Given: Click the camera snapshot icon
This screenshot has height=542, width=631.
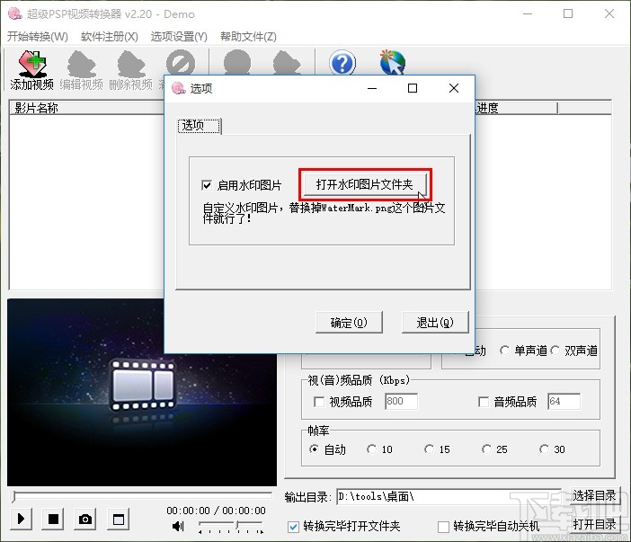Looking at the screenshot, I should 85,519.
